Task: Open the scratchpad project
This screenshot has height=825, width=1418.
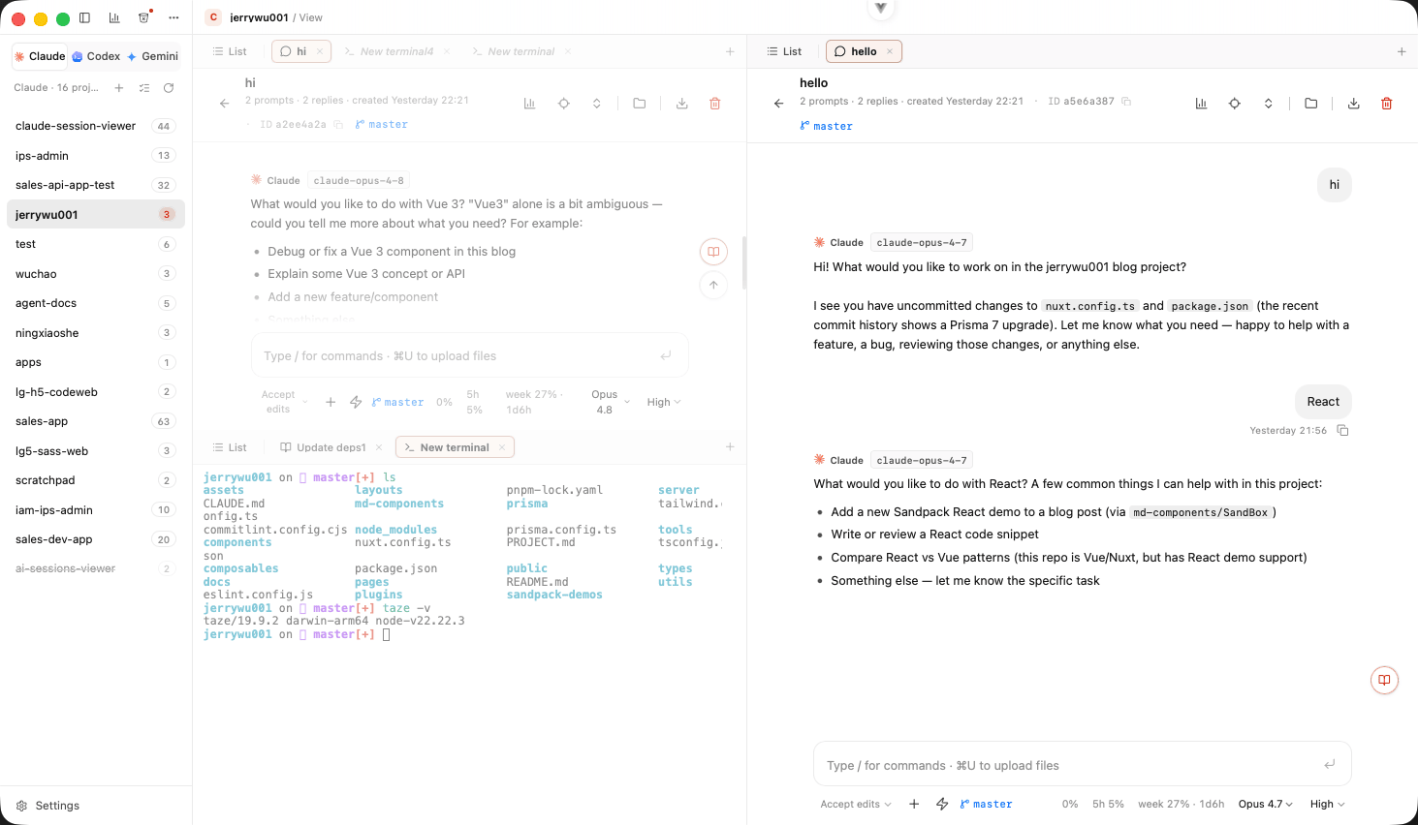Action: point(95,480)
